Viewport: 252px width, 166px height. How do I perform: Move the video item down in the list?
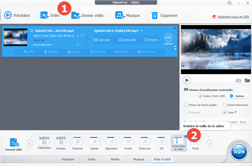(x=175, y=49)
